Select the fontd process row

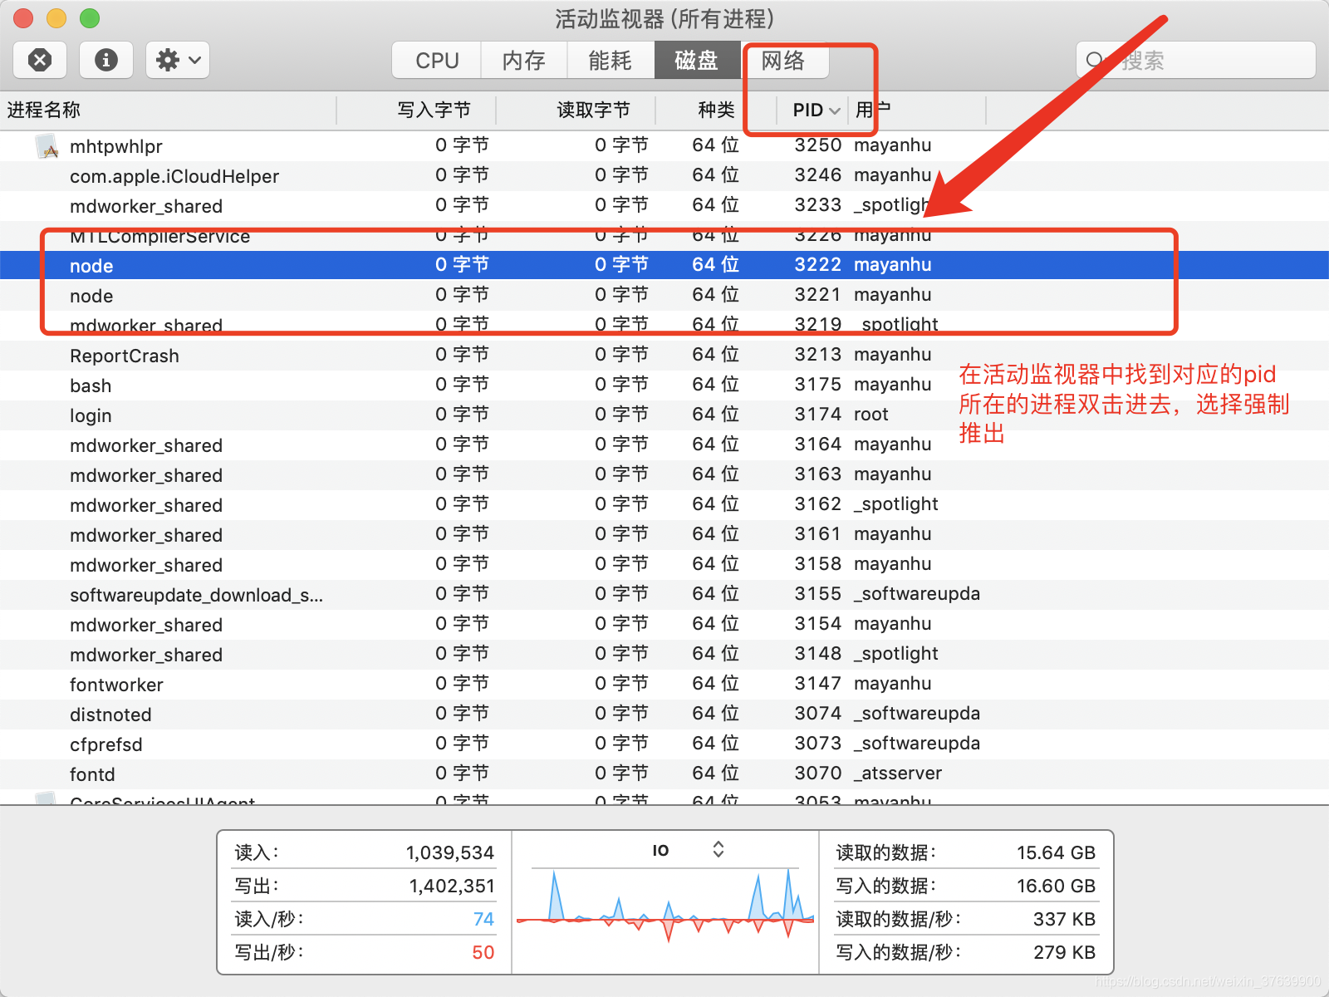(x=664, y=774)
